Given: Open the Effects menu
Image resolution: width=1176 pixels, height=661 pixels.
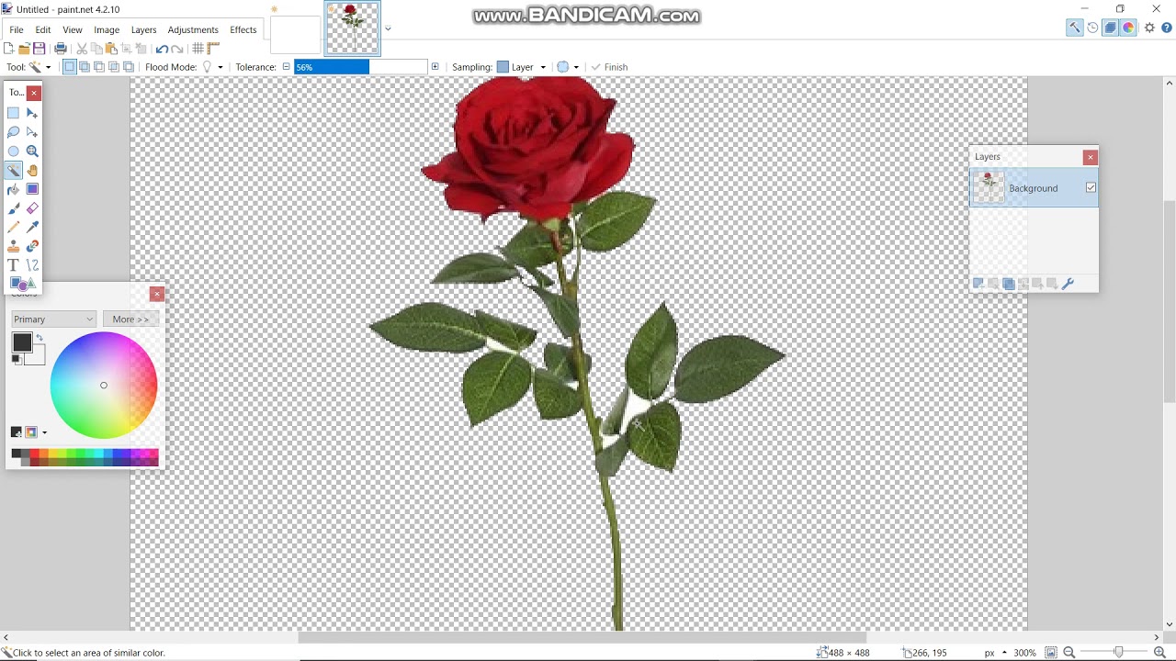Looking at the screenshot, I should click(243, 29).
